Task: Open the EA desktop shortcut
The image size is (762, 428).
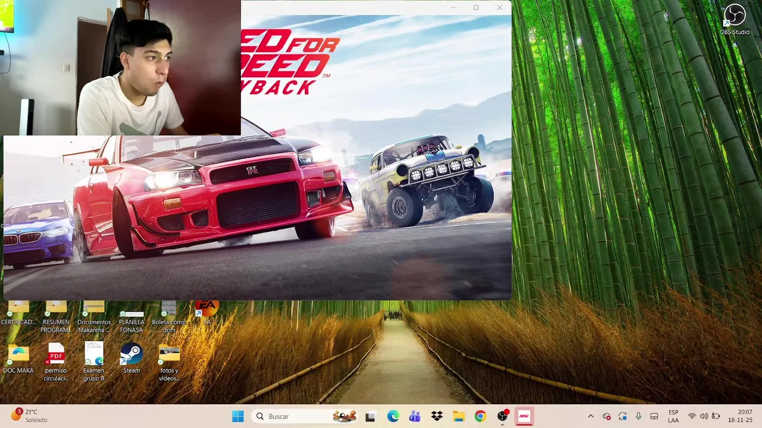Action: pyautogui.click(x=207, y=313)
